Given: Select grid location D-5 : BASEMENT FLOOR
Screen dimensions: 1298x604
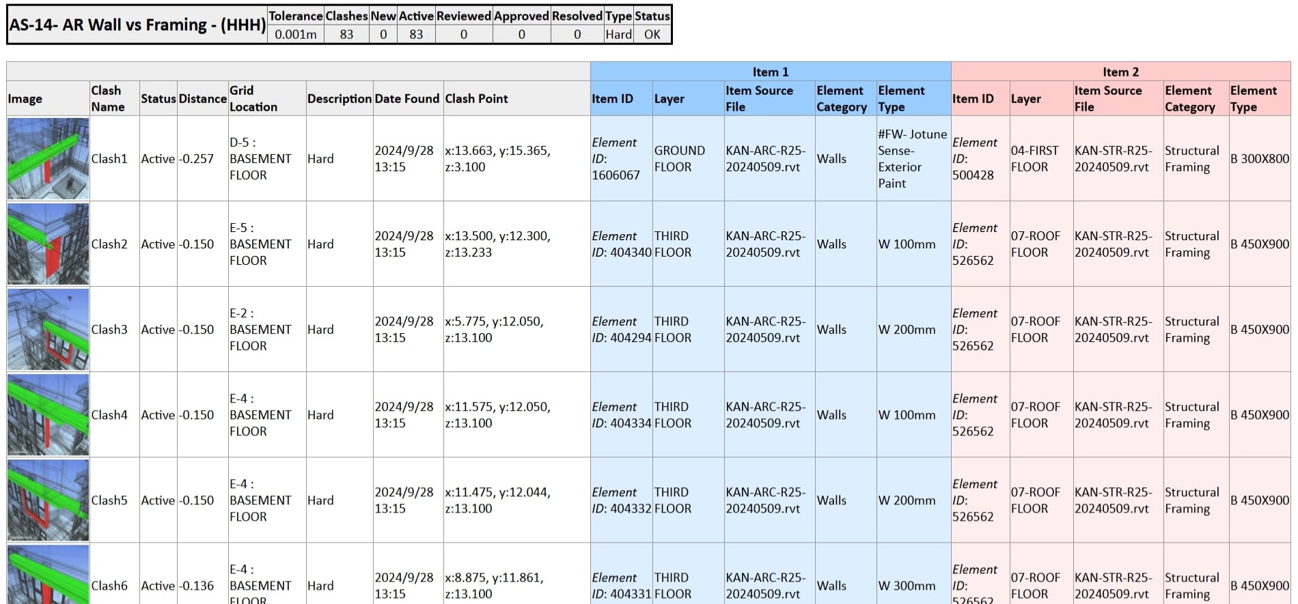Looking at the screenshot, I should pos(260,158).
